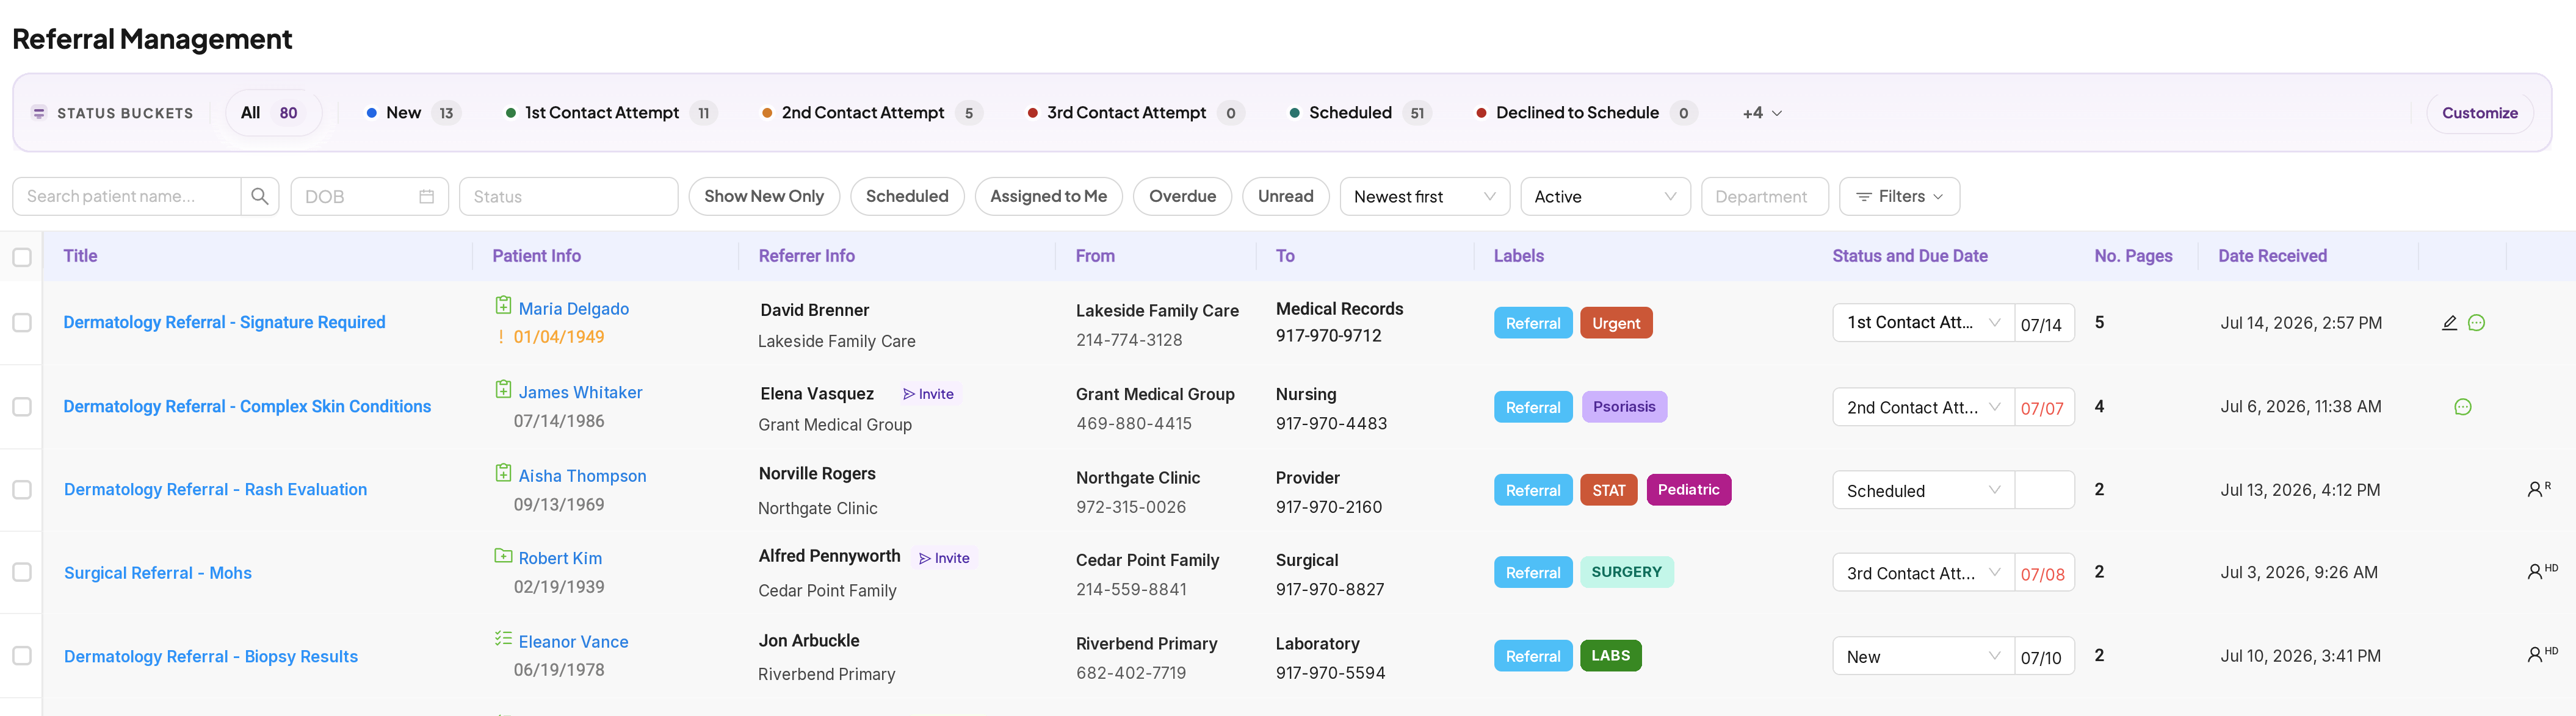The width and height of the screenshot is (2576, 716).
Task: Click assignee HD icon on Surgical Referral row
Action: click(2542, 572)
